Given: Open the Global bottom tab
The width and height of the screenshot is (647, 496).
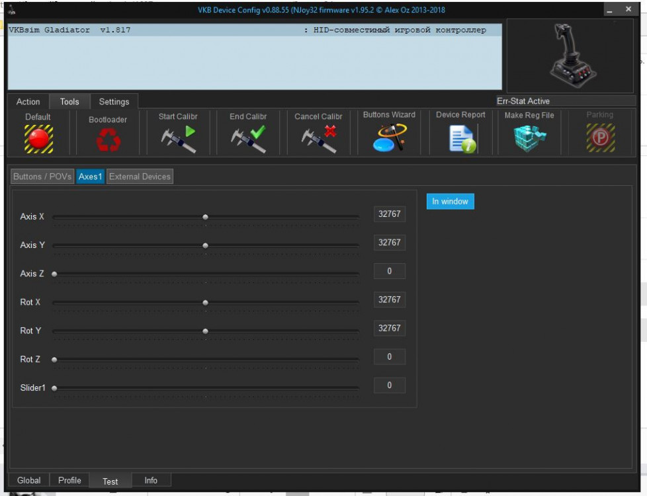Looking at the screenshot, I should point(29,480).
